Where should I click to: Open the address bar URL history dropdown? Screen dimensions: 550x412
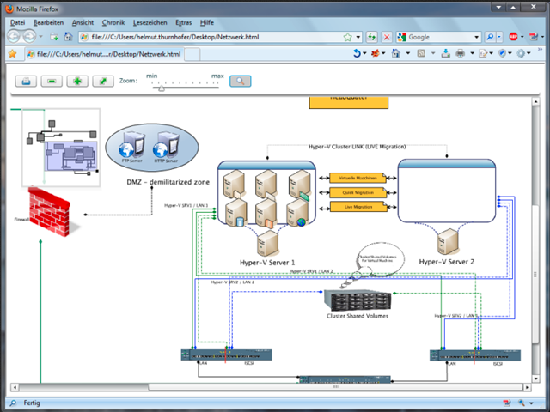[x=357, y=37]
